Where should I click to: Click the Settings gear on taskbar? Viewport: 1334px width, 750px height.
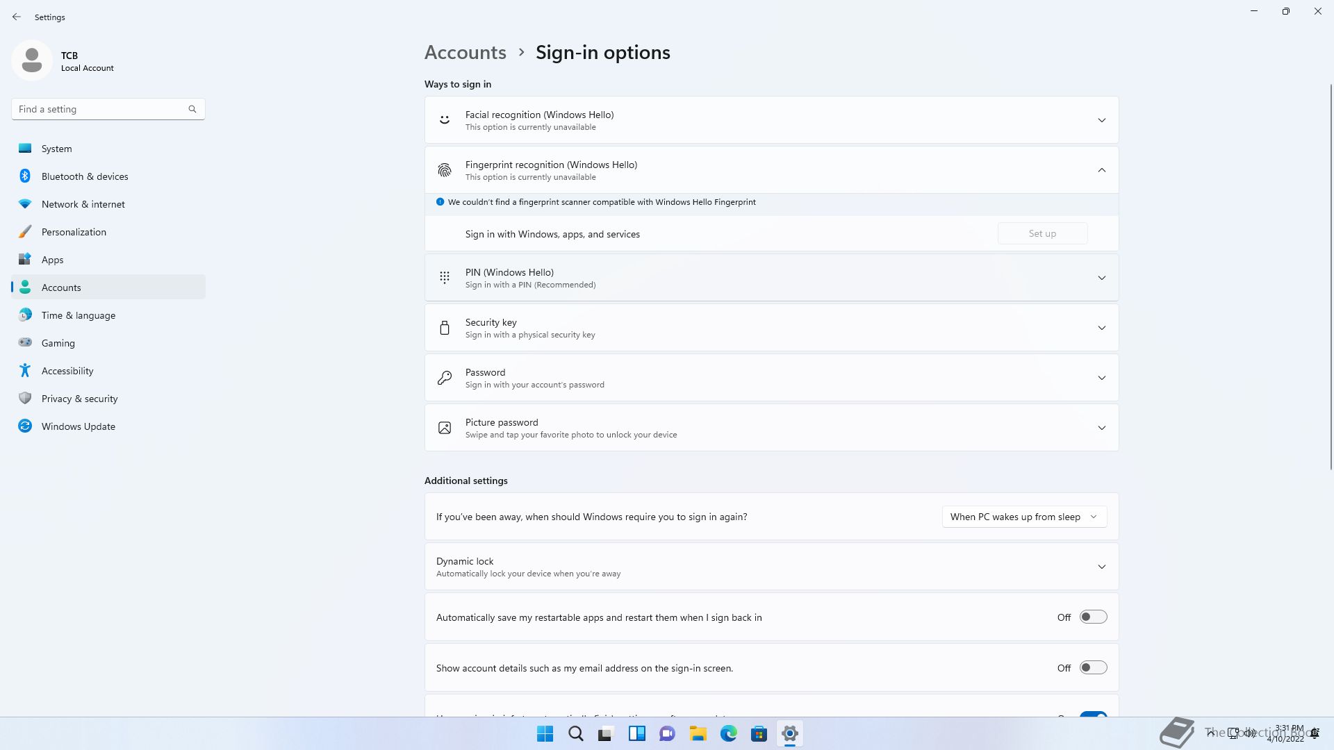[x=790, y=733]
